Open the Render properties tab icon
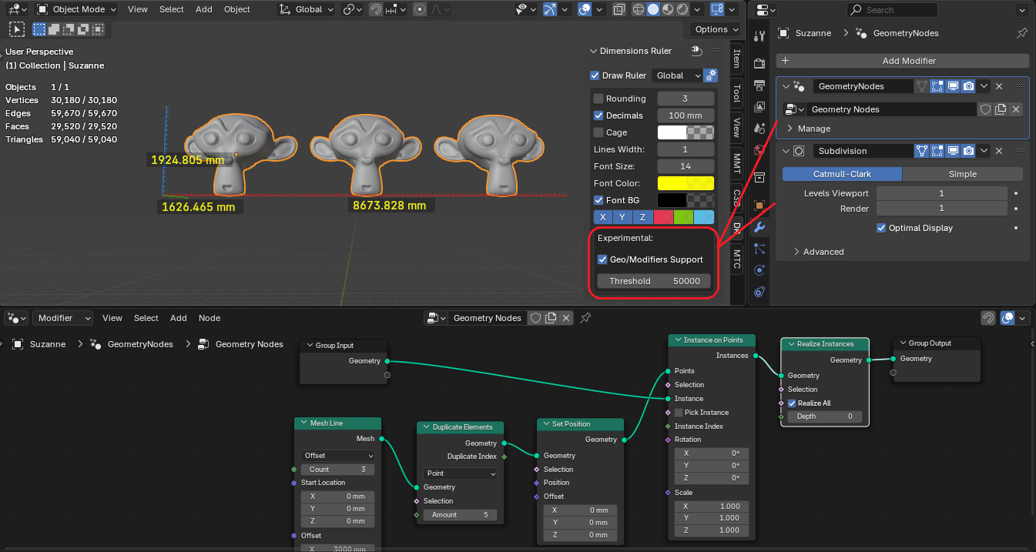 760,63
